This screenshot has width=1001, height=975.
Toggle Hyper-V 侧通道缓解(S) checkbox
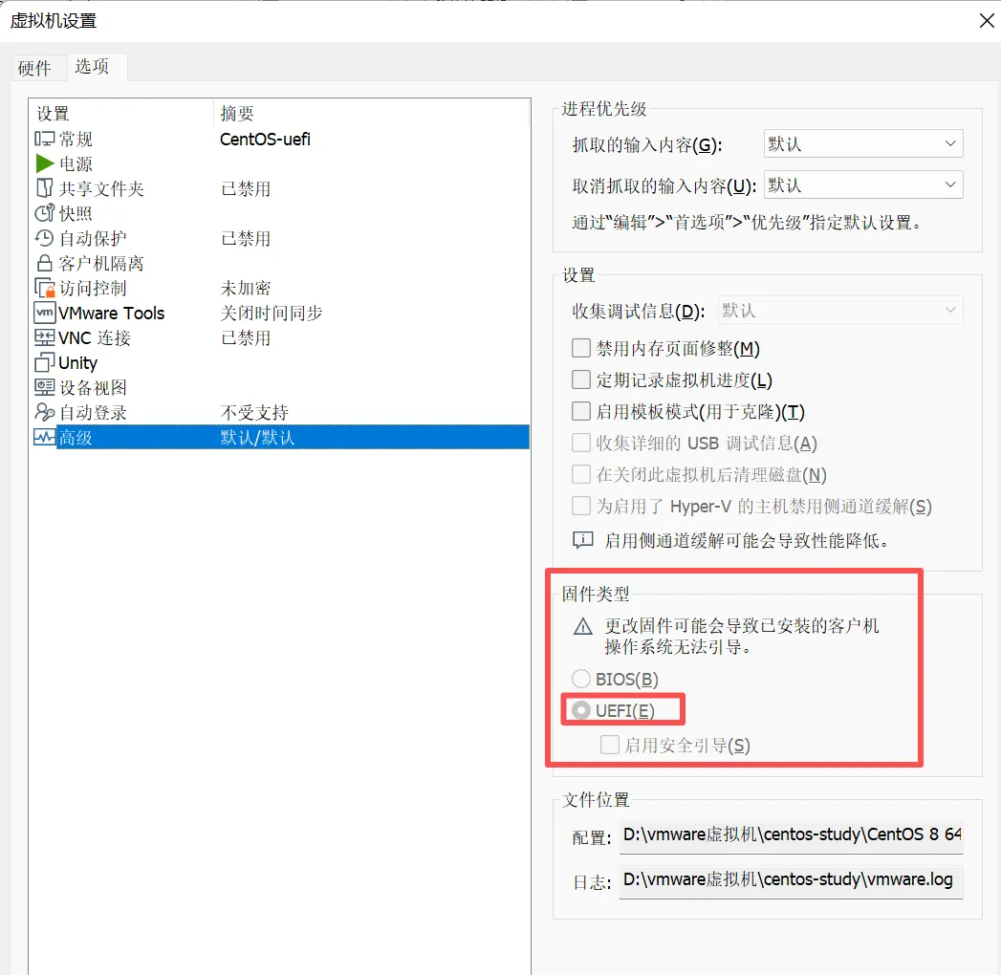click(x=581, y=506)
